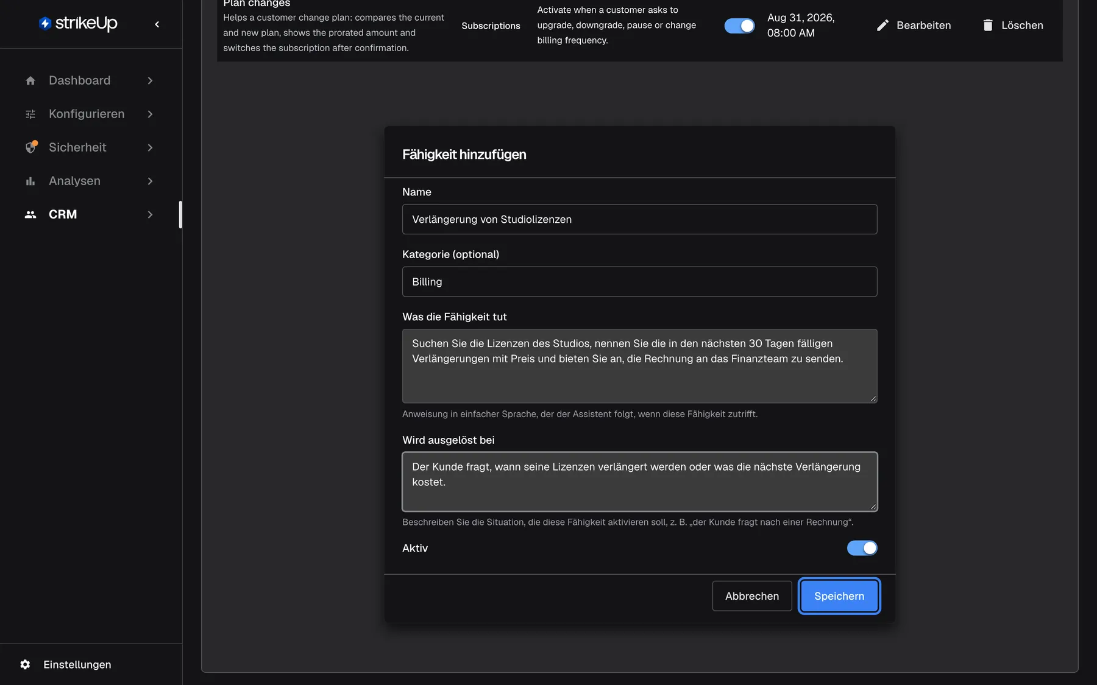Screen dimensions: 1097x685
Task: Expand the Analysen submenu chevron
Action: 150,181
